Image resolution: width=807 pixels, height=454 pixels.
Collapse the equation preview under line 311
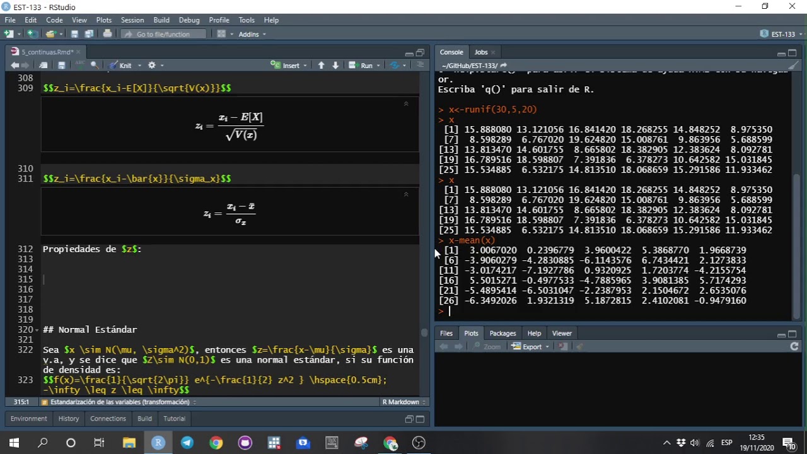pyautogui.click(x=406, y=194)
